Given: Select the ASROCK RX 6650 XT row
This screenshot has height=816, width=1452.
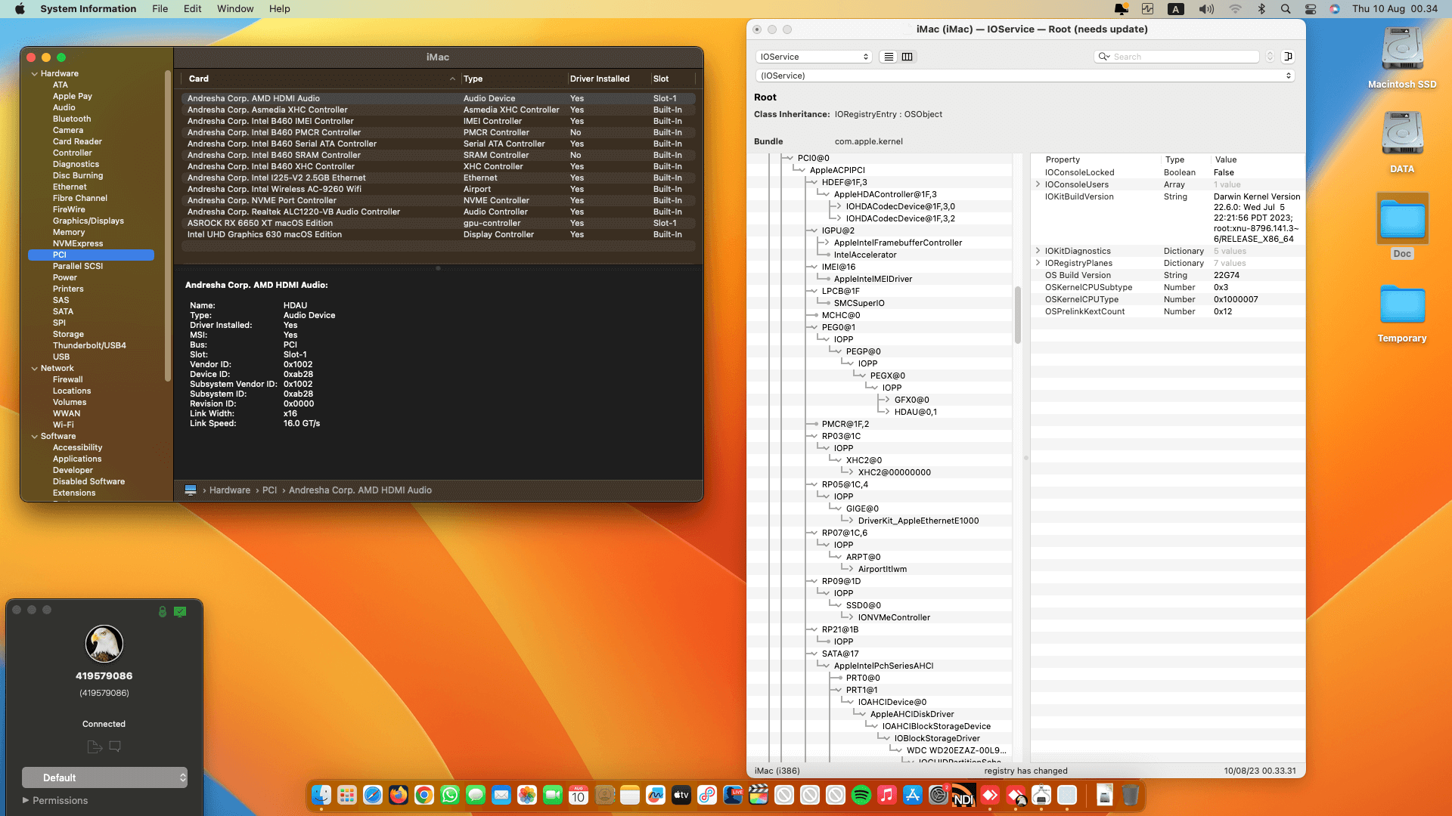Looking at the screenshot, I should [x=260, y=223].
